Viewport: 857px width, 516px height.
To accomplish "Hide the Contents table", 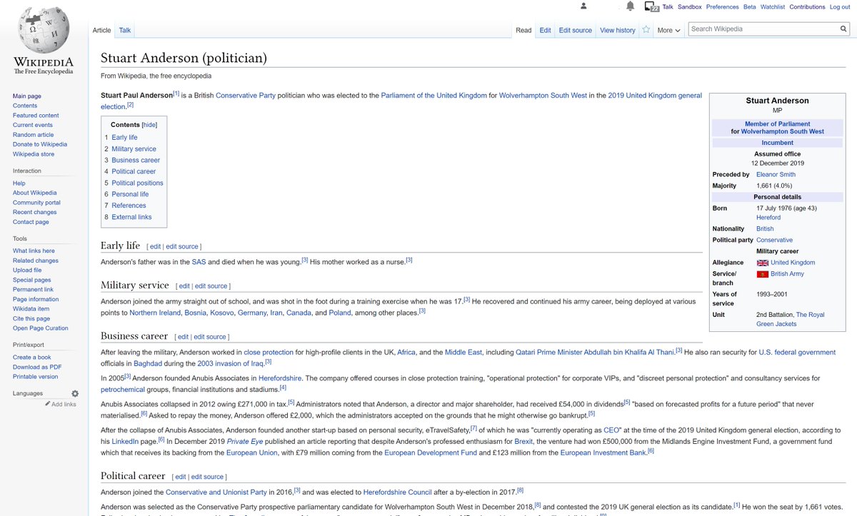I will (x=149, y=124).
